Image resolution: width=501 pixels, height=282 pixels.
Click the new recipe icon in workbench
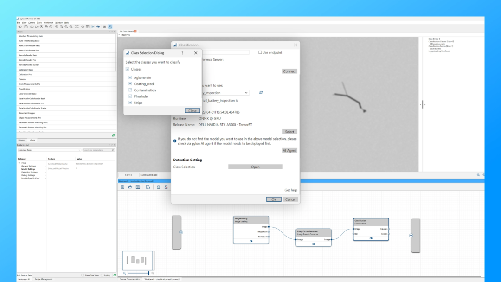(x=122, y=187)
